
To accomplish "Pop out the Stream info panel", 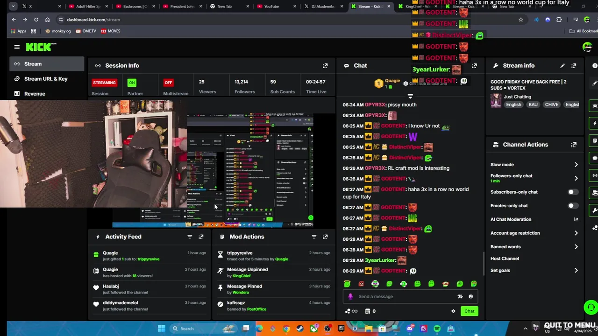I will point(574,66).
